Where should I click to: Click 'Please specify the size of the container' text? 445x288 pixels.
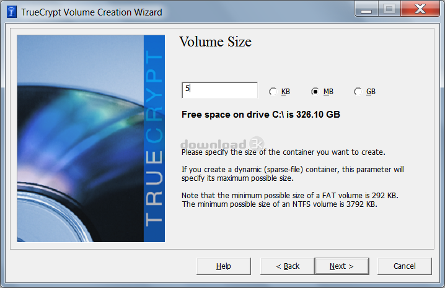point(283,152)
